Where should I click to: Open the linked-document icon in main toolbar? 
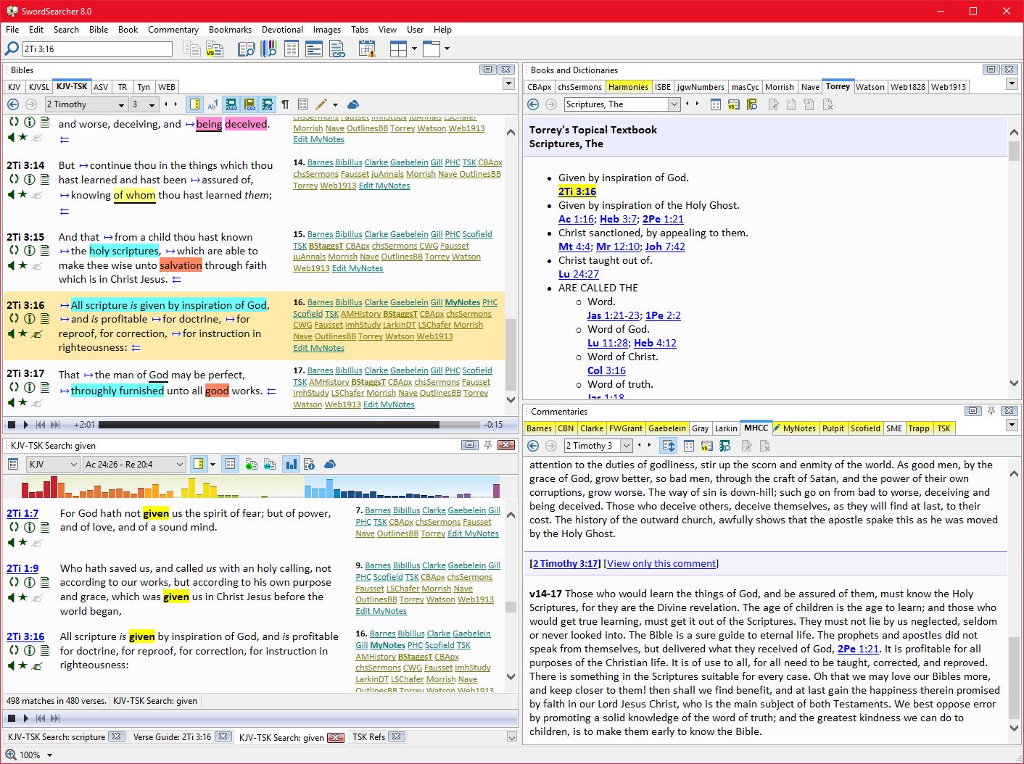[337, 49]
